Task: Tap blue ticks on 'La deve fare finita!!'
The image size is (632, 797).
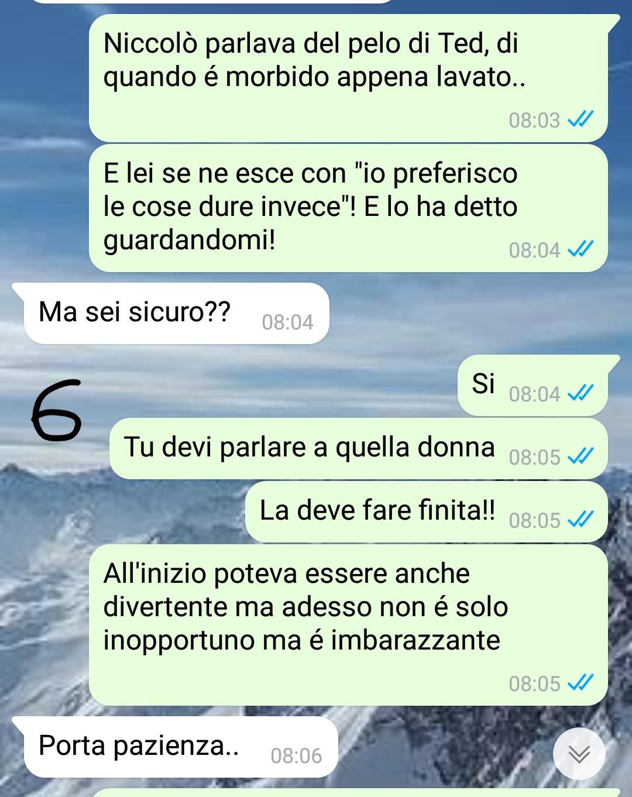Action: pyautogui.click(x=581, y=520)
